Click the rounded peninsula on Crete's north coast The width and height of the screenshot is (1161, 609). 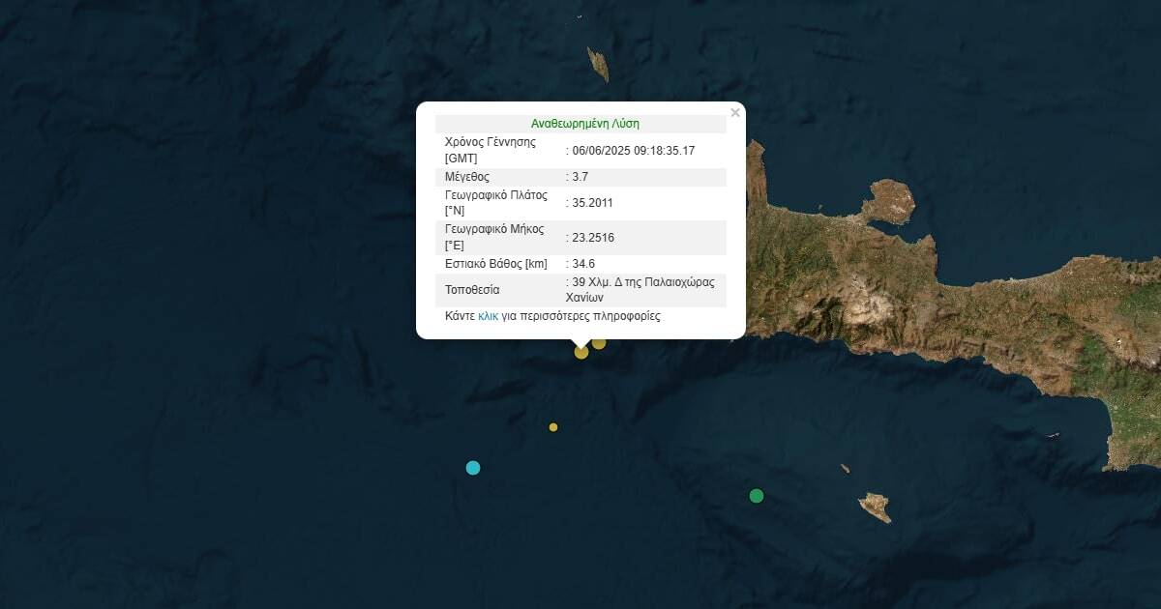pyautogui.click(x=890, y=200)
